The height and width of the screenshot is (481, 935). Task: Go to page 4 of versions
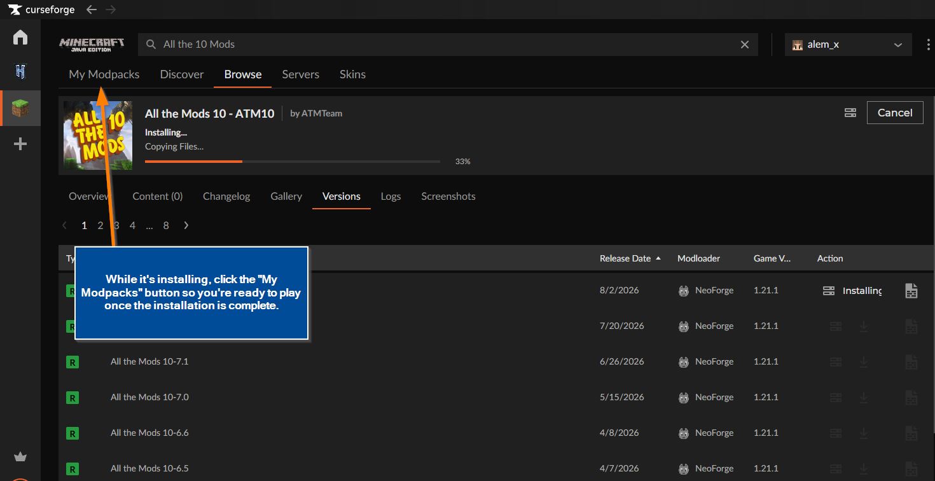(132, 225)
